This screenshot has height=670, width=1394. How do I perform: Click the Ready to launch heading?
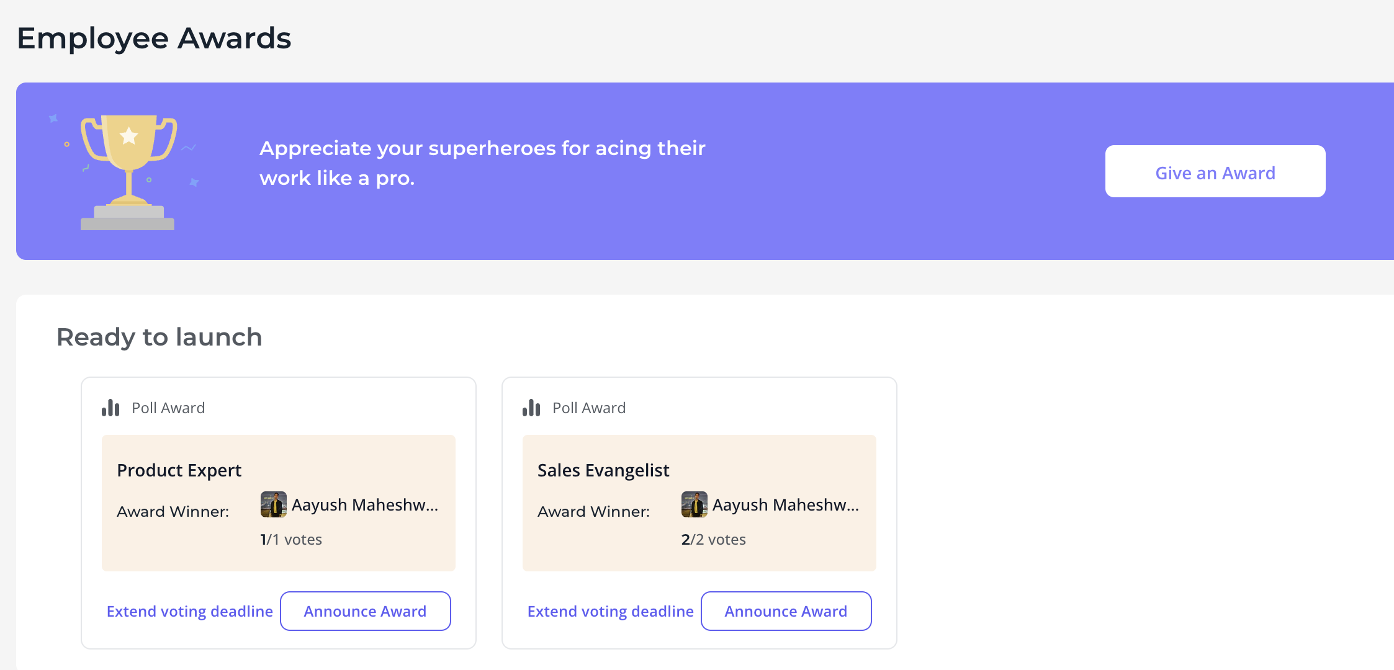pos(160,337)
